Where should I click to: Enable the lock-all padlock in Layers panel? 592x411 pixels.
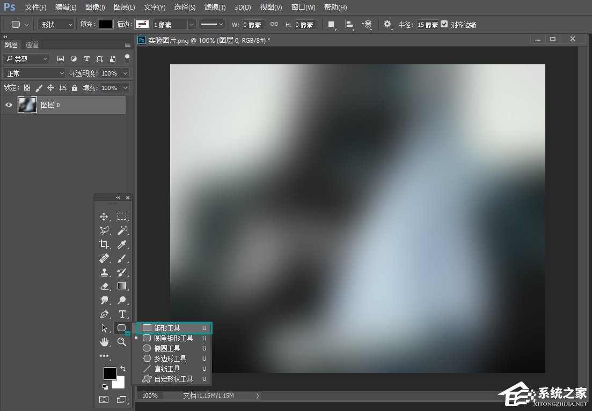click(x=75, y=88)
